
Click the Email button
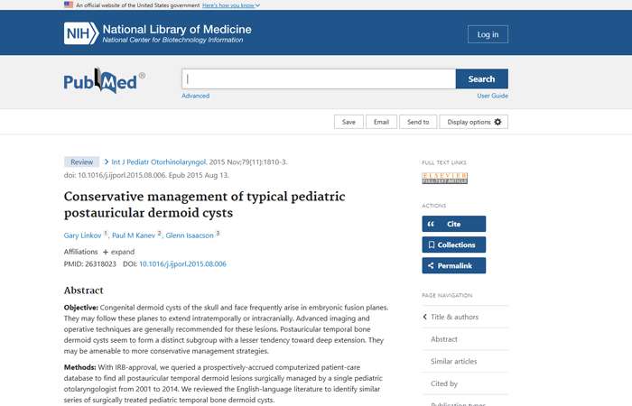point(381,122)
